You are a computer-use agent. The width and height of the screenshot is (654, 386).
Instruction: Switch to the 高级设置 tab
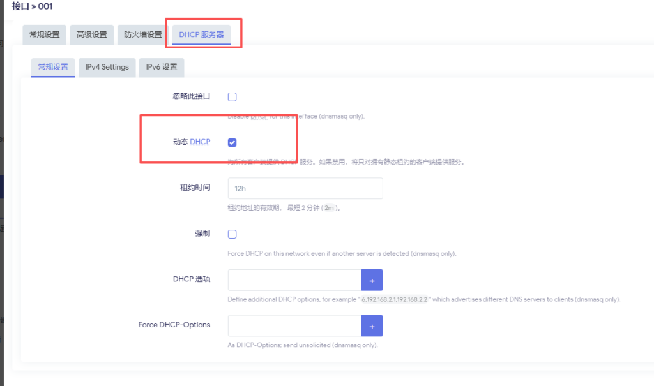[91, 35]
